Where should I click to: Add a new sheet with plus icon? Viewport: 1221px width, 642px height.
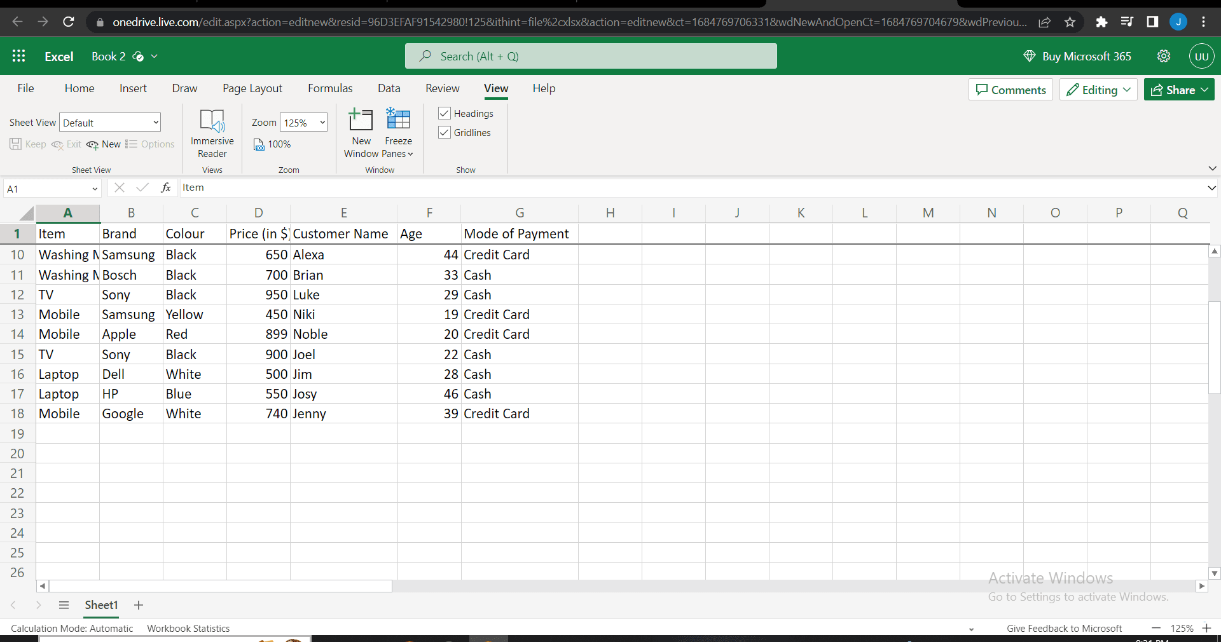(x=139, y=605)
